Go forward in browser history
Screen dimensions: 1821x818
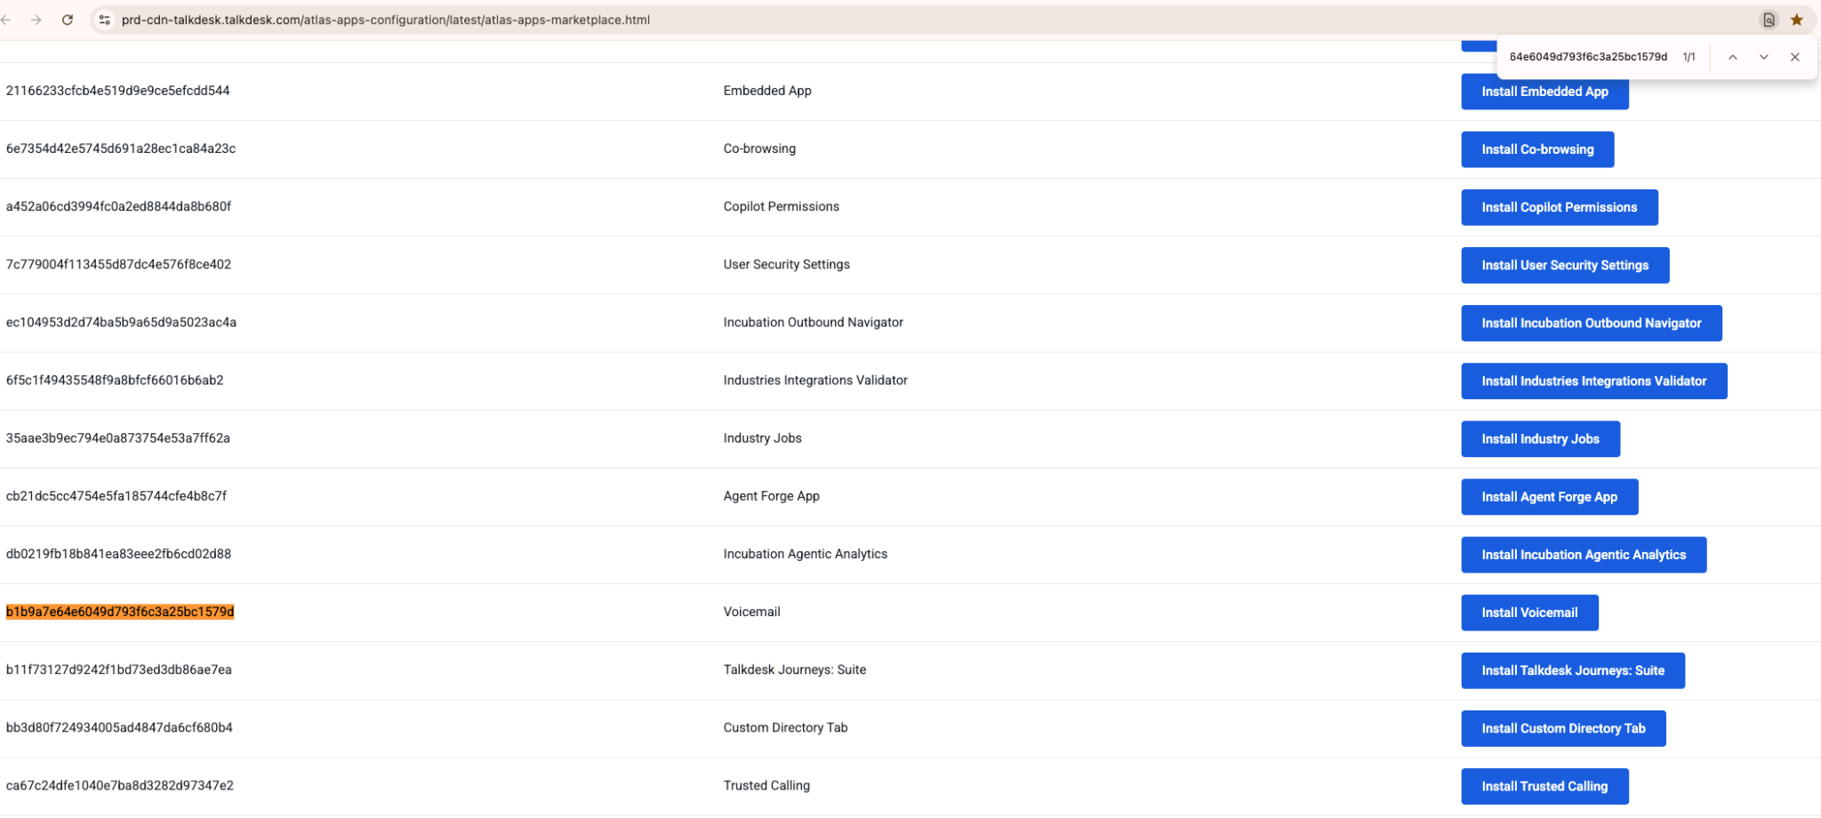coord(36,20)
